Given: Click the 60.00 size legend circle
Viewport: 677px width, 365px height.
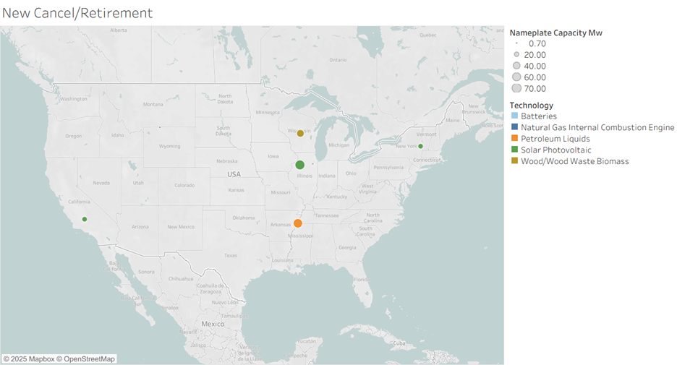Looking at the screenshot, I should (x=516, y=77).
